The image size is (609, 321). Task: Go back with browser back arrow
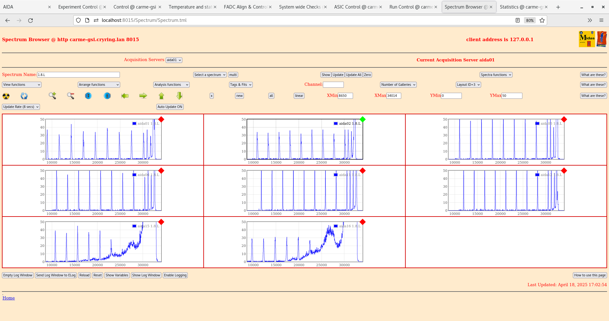click(x=8, y=20)
